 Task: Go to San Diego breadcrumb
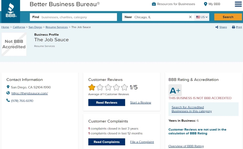(x=35, y=27)
